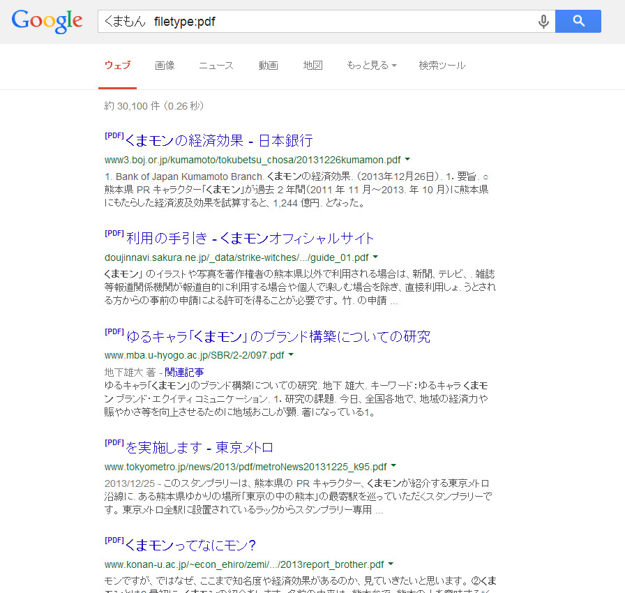Open result を実施します - 東京メトロ
Image resolution: width=625 pixels, height=593 pixels.
click(x=199, y=447)
